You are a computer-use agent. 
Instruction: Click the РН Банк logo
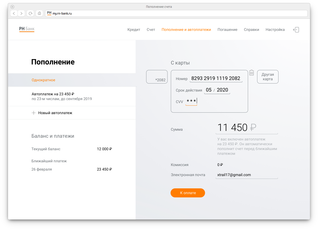[27, 29]
